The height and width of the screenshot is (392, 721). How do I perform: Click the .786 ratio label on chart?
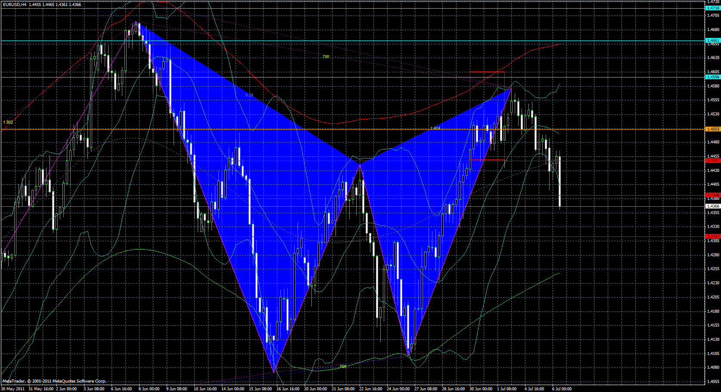(326, 56)
